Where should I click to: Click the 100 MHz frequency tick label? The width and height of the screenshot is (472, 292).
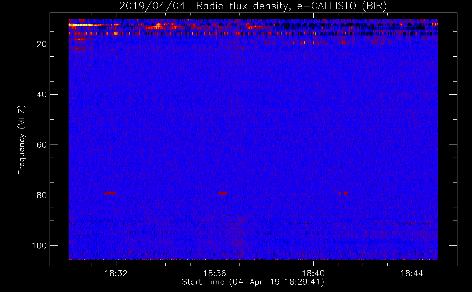pyautogui.click(x=39, y=246)
